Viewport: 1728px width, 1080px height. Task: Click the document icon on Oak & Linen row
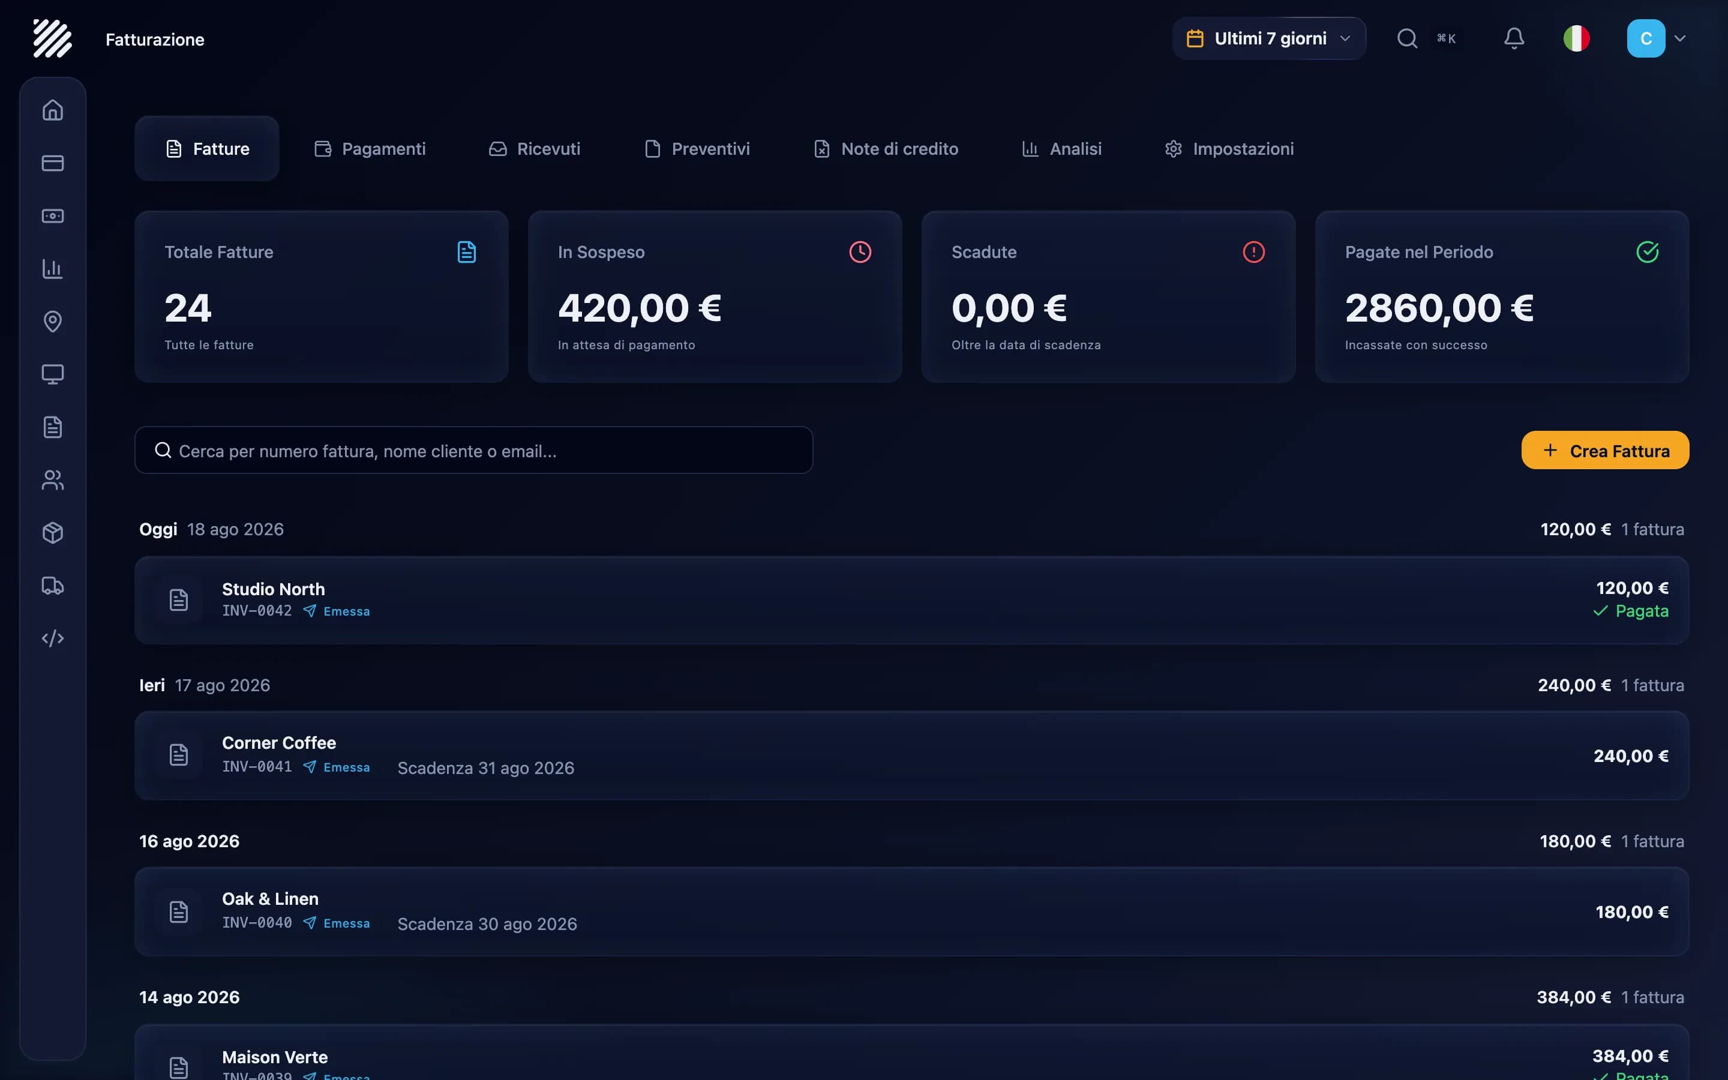[179, 912]
